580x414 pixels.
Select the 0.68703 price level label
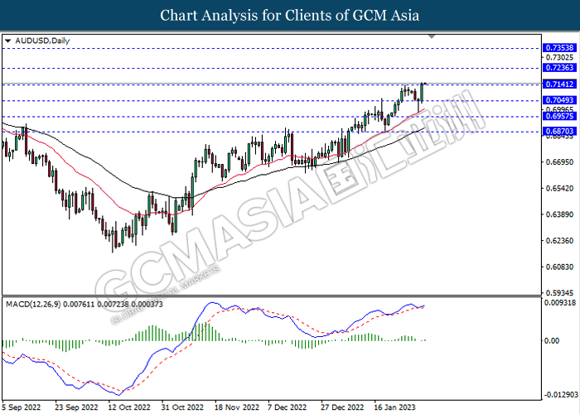click(x=559, y=131)
